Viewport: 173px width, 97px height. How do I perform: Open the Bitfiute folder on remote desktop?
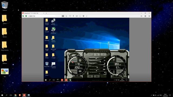(x=47, y=56)
